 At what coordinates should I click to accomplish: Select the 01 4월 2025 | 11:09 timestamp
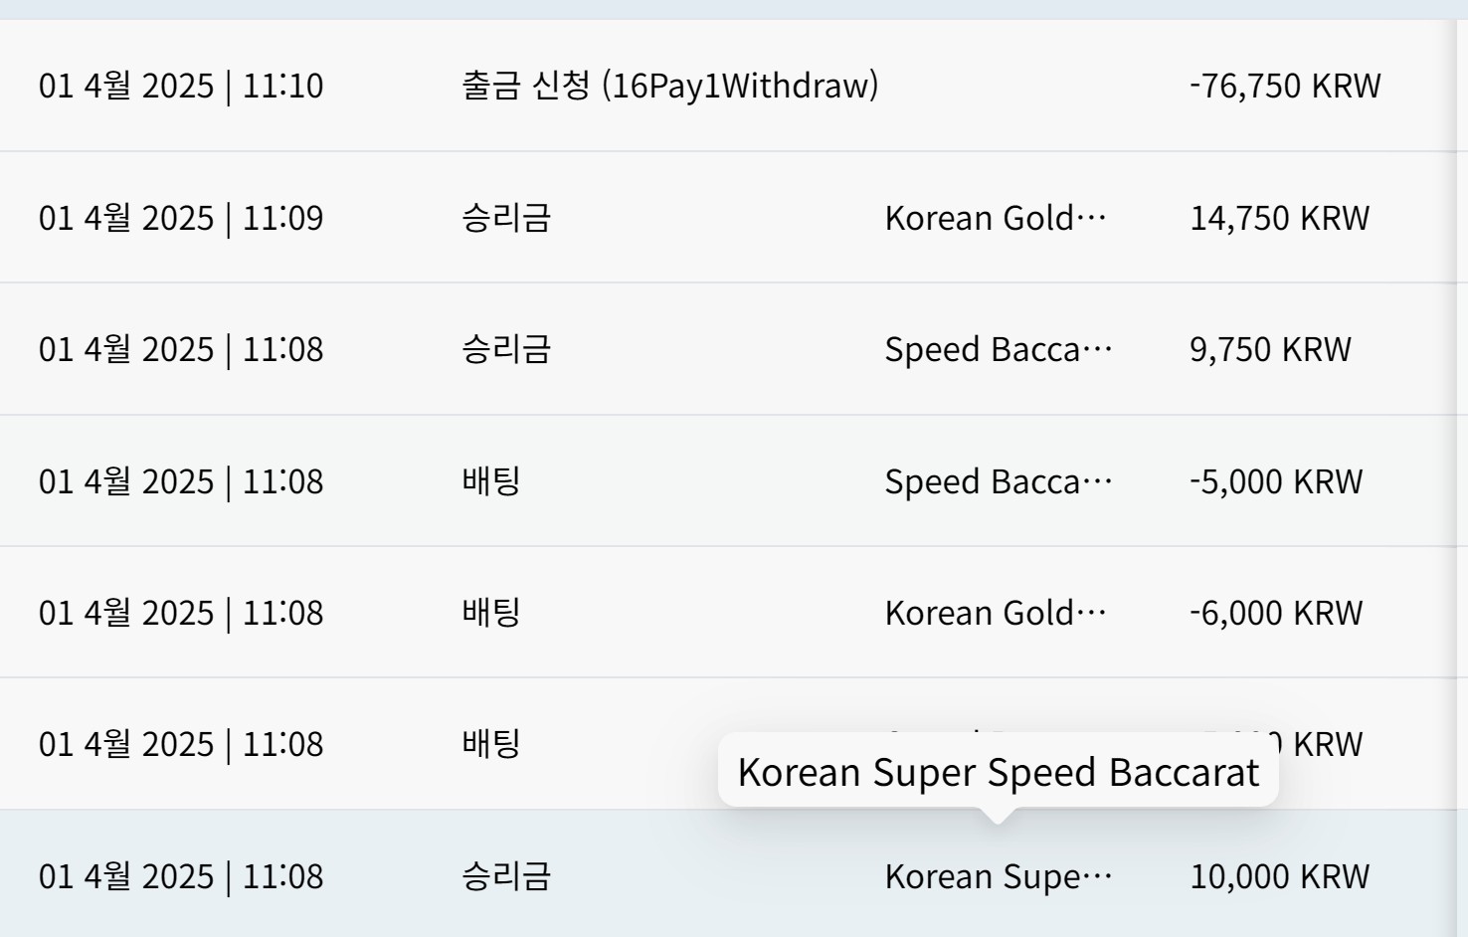[x=181, y=218]
